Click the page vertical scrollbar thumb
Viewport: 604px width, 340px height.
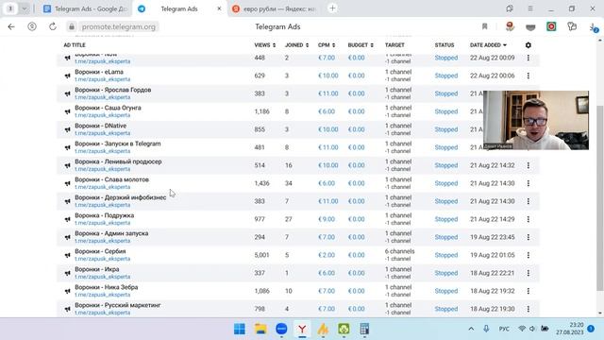pyautogui.click(x=600, y=198)
